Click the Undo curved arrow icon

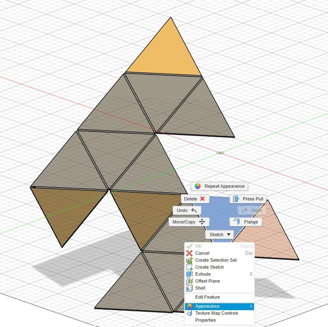tap(194, 210)
